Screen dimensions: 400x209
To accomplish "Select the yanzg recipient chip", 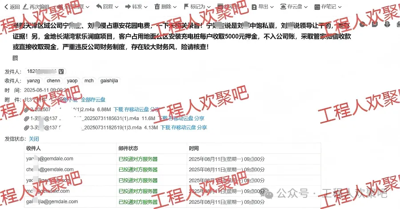I will [x=33, y=81].
